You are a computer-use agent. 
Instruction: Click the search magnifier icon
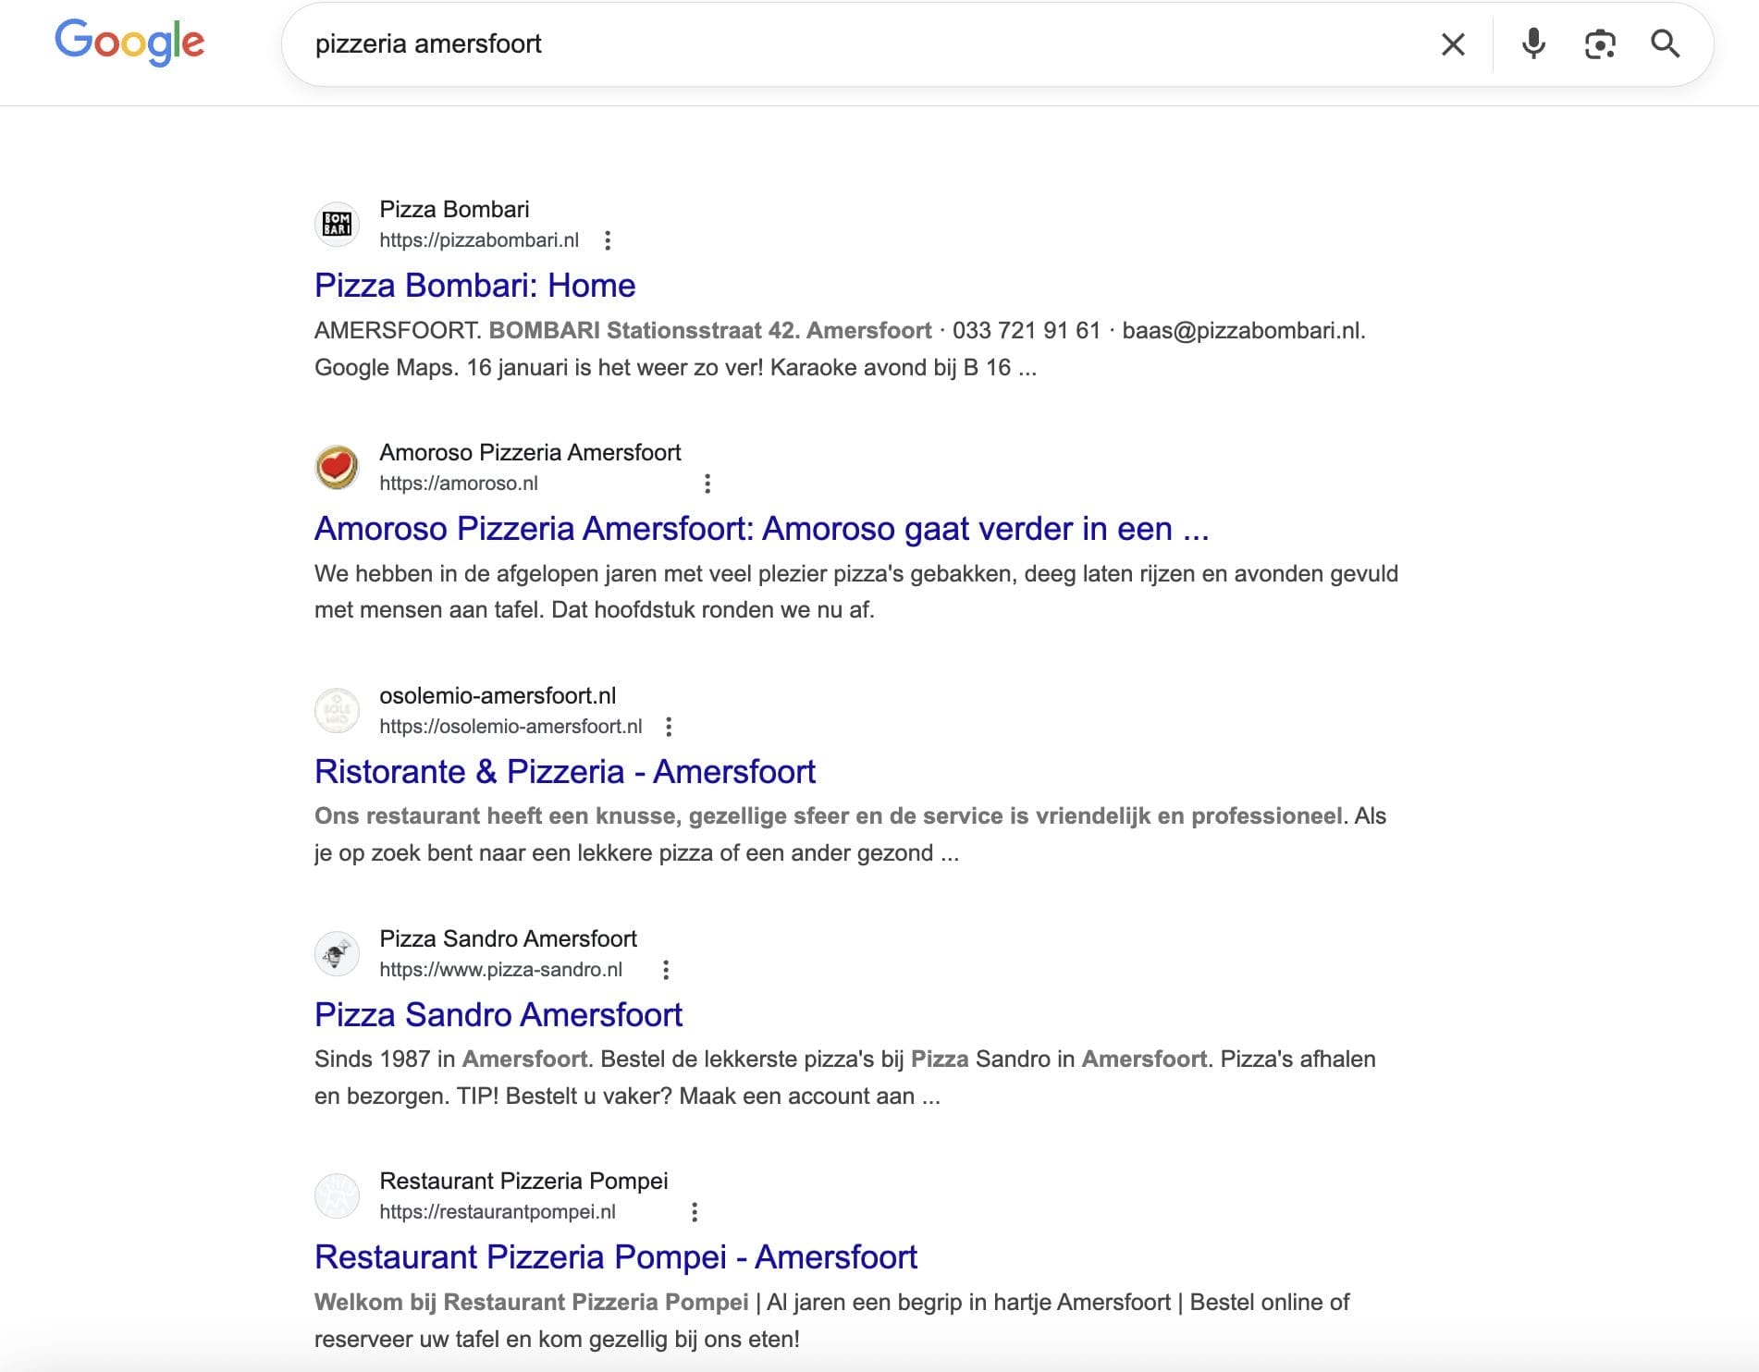coord(1667,43)
